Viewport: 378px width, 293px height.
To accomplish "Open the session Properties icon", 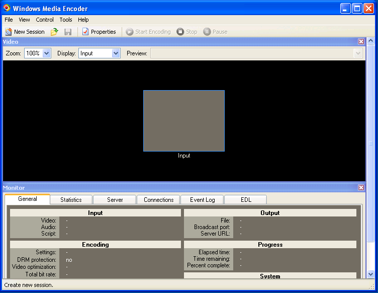I will click(x=85, y=32).
